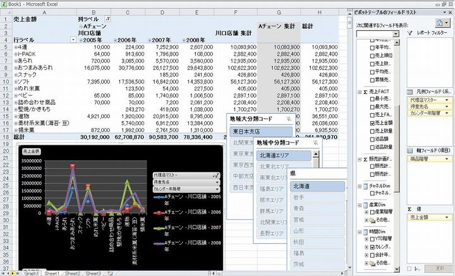The image size is (455, 276).
Task: Click 地域中分類コード slicer scroll up arrow
Action: [x=316, y=154]
